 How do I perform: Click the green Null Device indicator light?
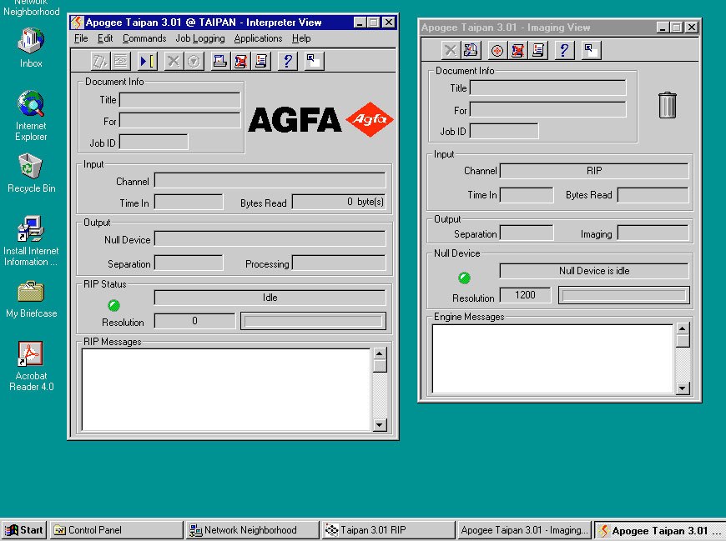point(465,278)
